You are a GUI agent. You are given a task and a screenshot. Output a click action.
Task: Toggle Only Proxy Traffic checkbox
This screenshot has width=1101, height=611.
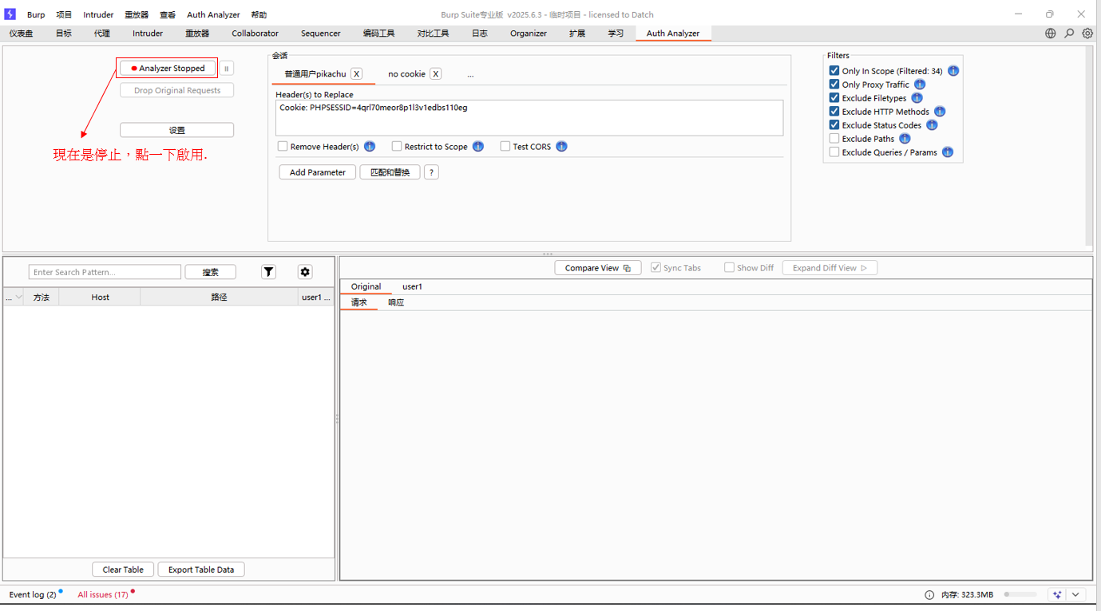click(x=834, y=85)
